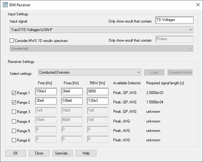The width and height of the screenshot is (203, 162).
Task: Click the Range 1 Fmin field
Action: coord(46,91)
